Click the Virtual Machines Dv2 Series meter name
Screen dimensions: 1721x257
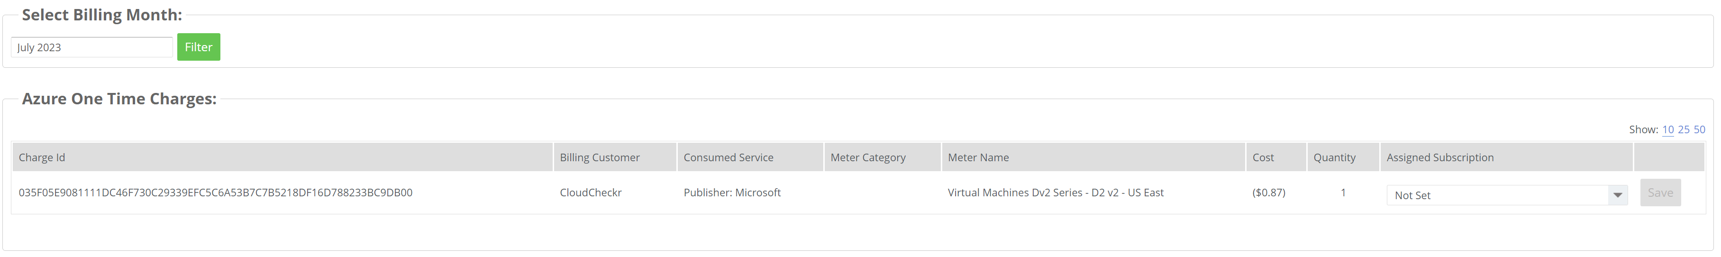[x=1056, y=193]
